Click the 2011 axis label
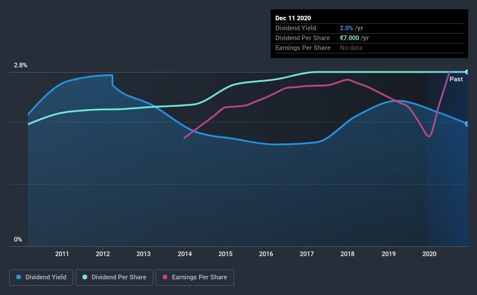 tap(62, 254)
